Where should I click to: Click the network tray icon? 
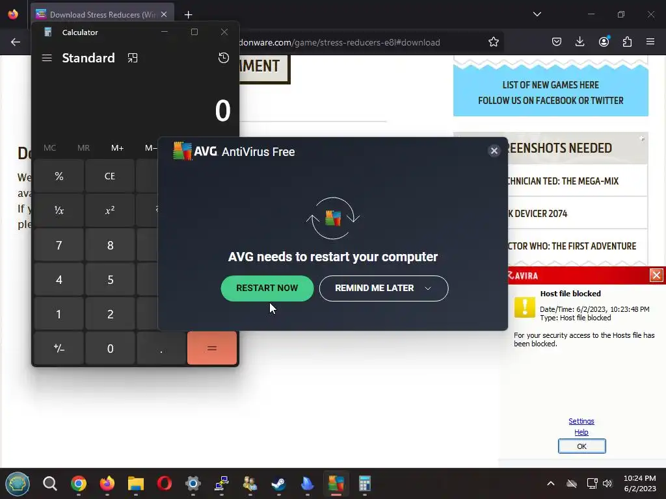pyautogui.click(x=592, y=483)
